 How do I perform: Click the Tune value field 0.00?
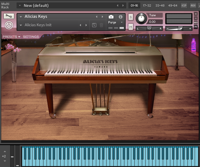(x=155, y=22)
